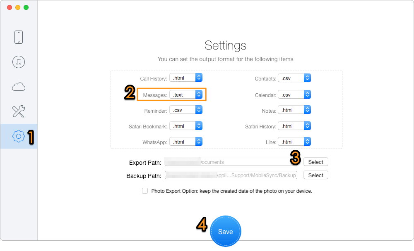Open the Notes format dropdown

(x=294, y=110)
